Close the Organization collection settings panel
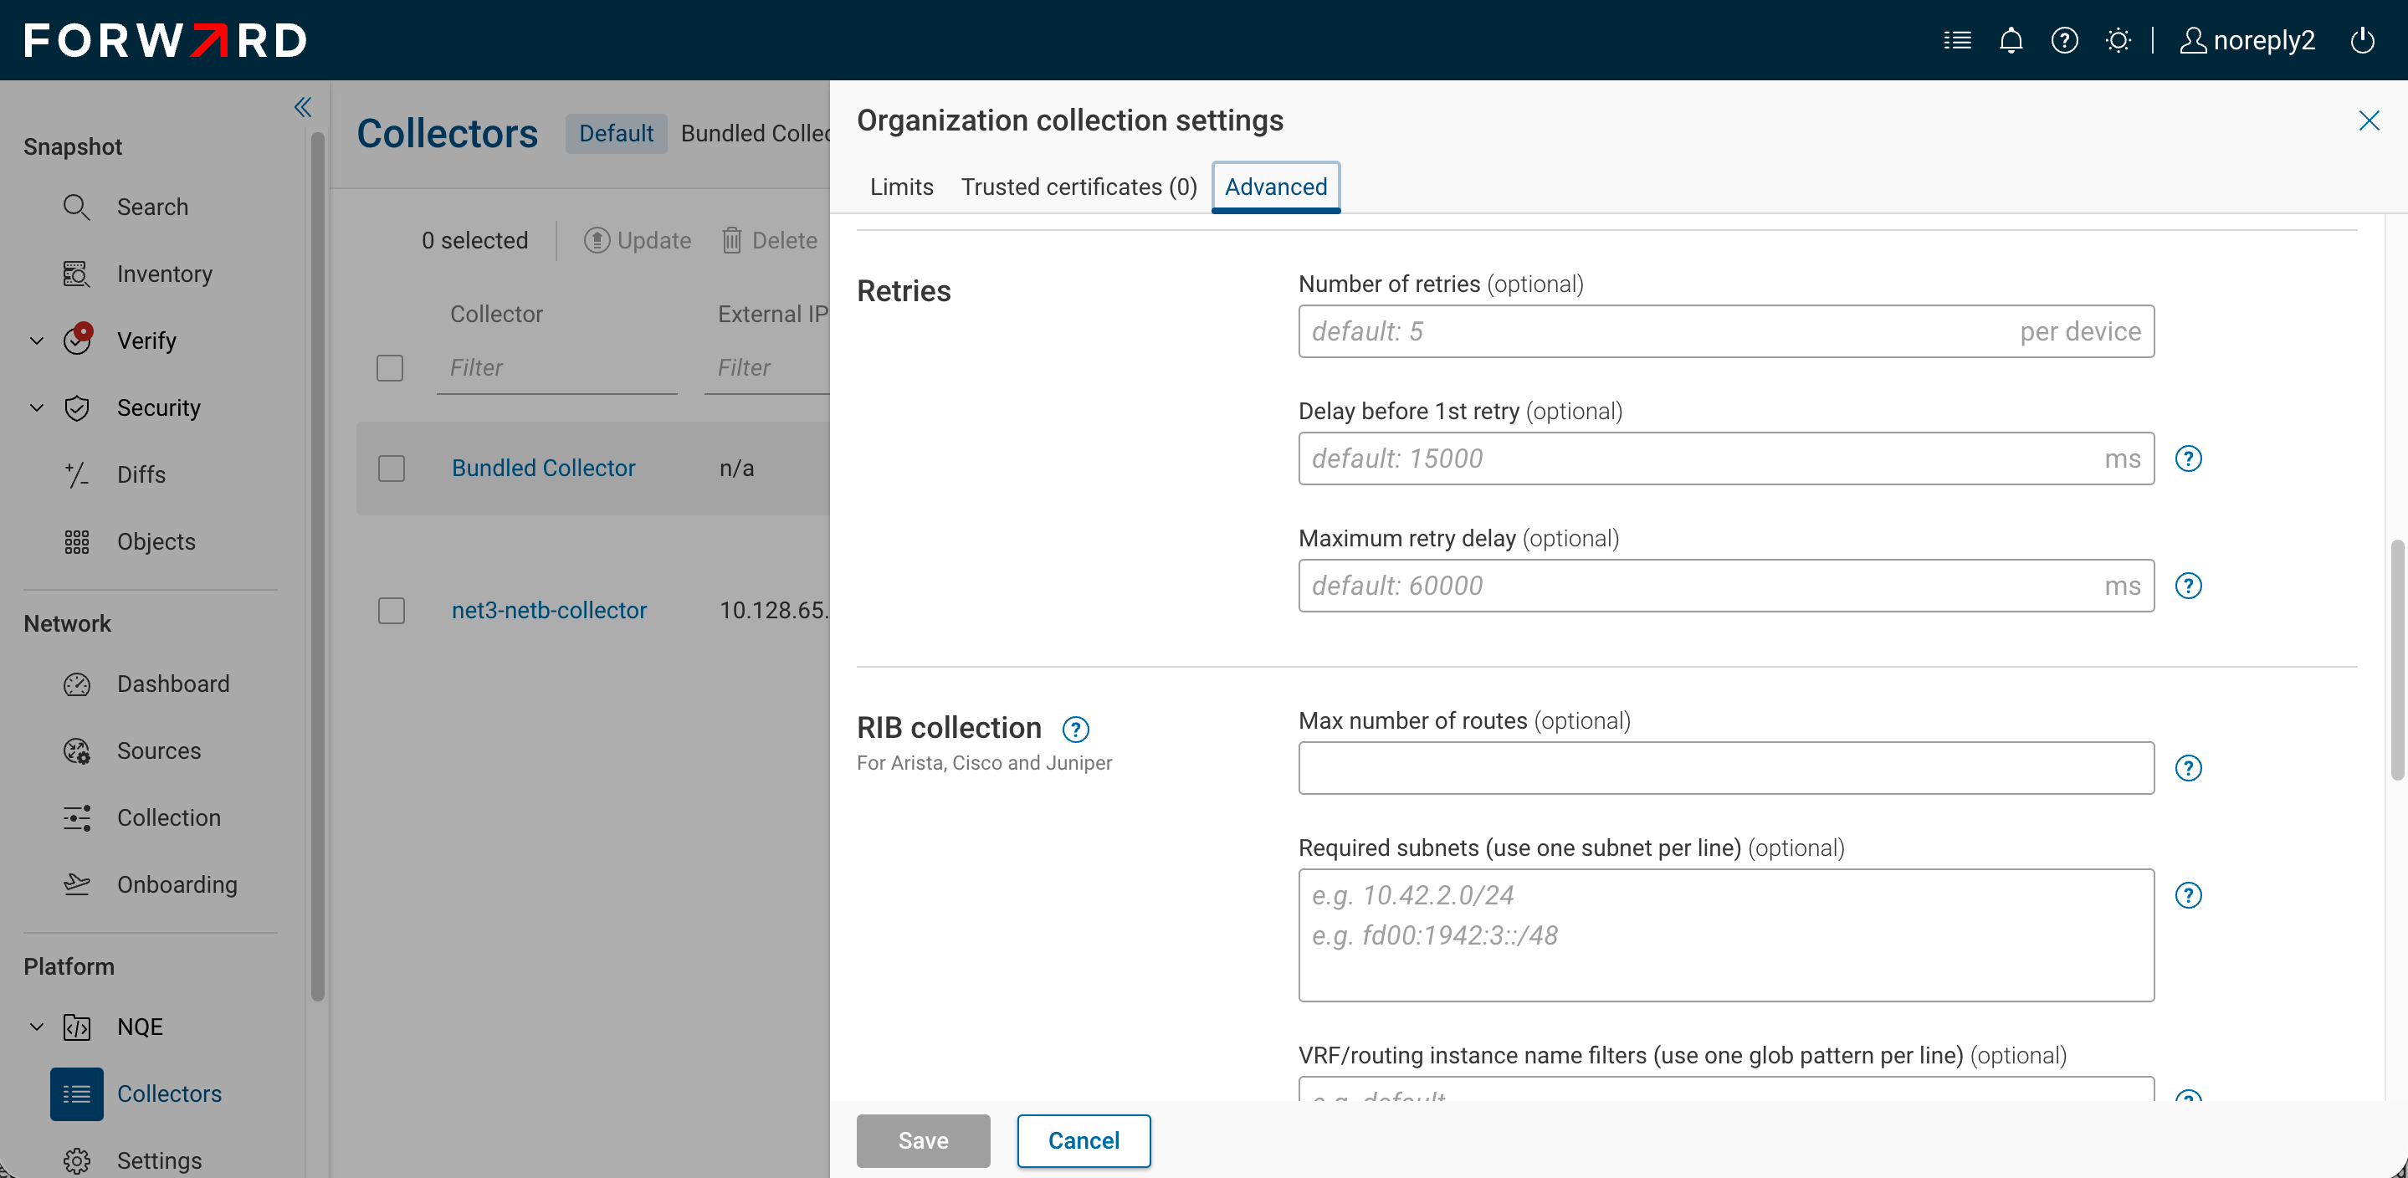2408x1178 pixels. point(2369,120)
